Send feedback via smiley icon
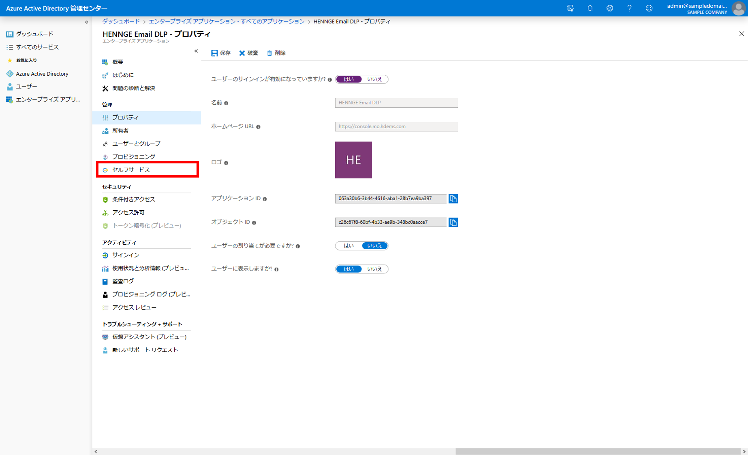748x455 pixels. point(649,8)
